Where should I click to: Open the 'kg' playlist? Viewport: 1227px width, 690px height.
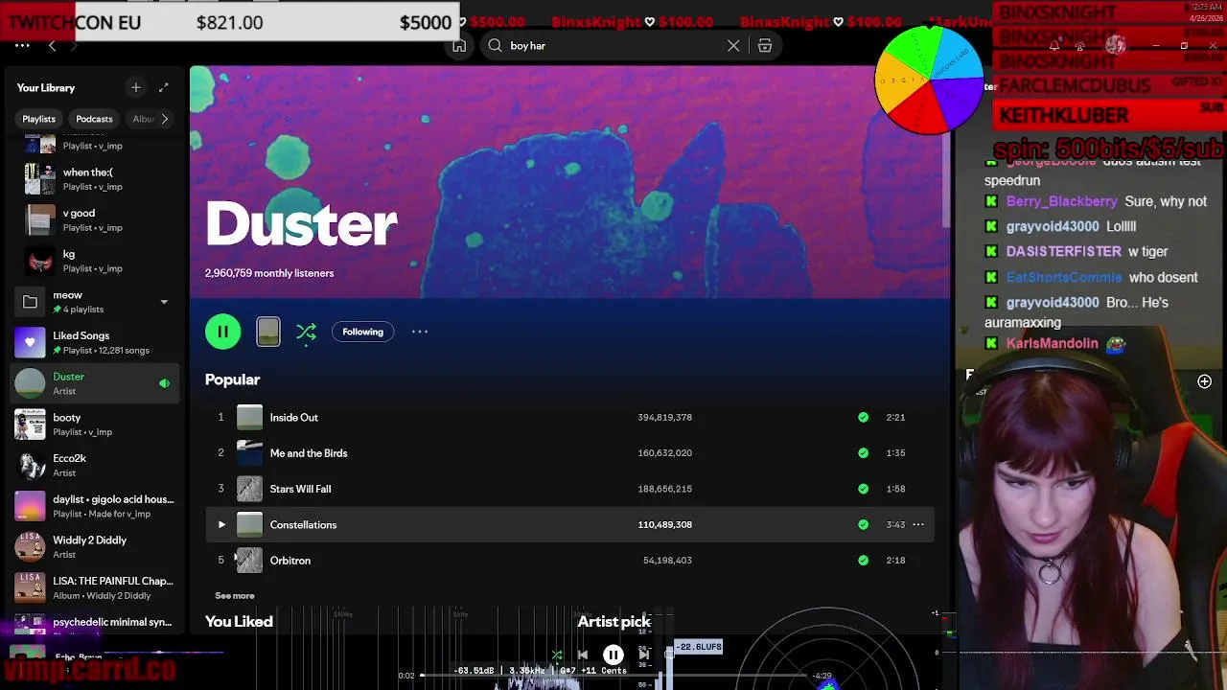(x=93, y=261)
